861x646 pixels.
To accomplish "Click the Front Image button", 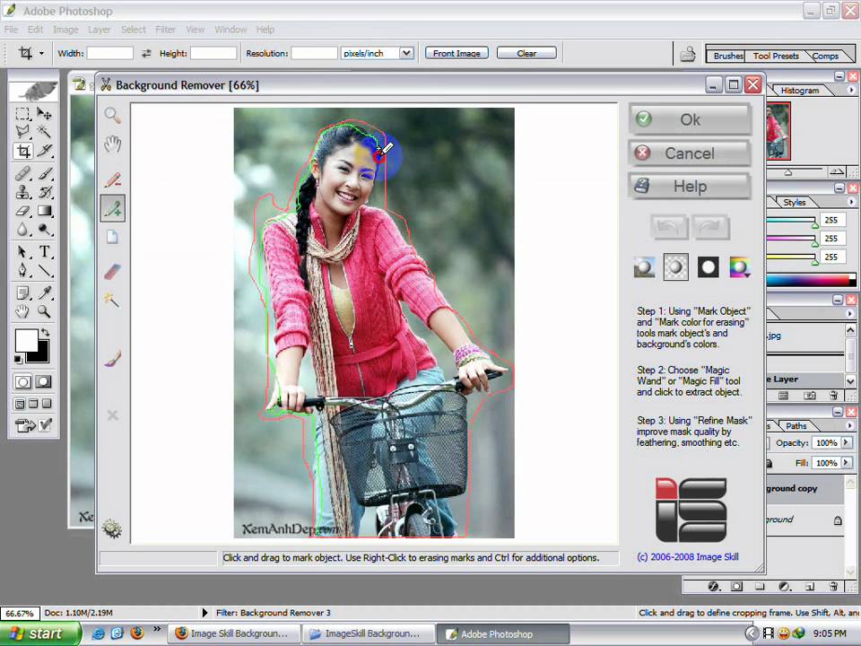I will point(457,53).
